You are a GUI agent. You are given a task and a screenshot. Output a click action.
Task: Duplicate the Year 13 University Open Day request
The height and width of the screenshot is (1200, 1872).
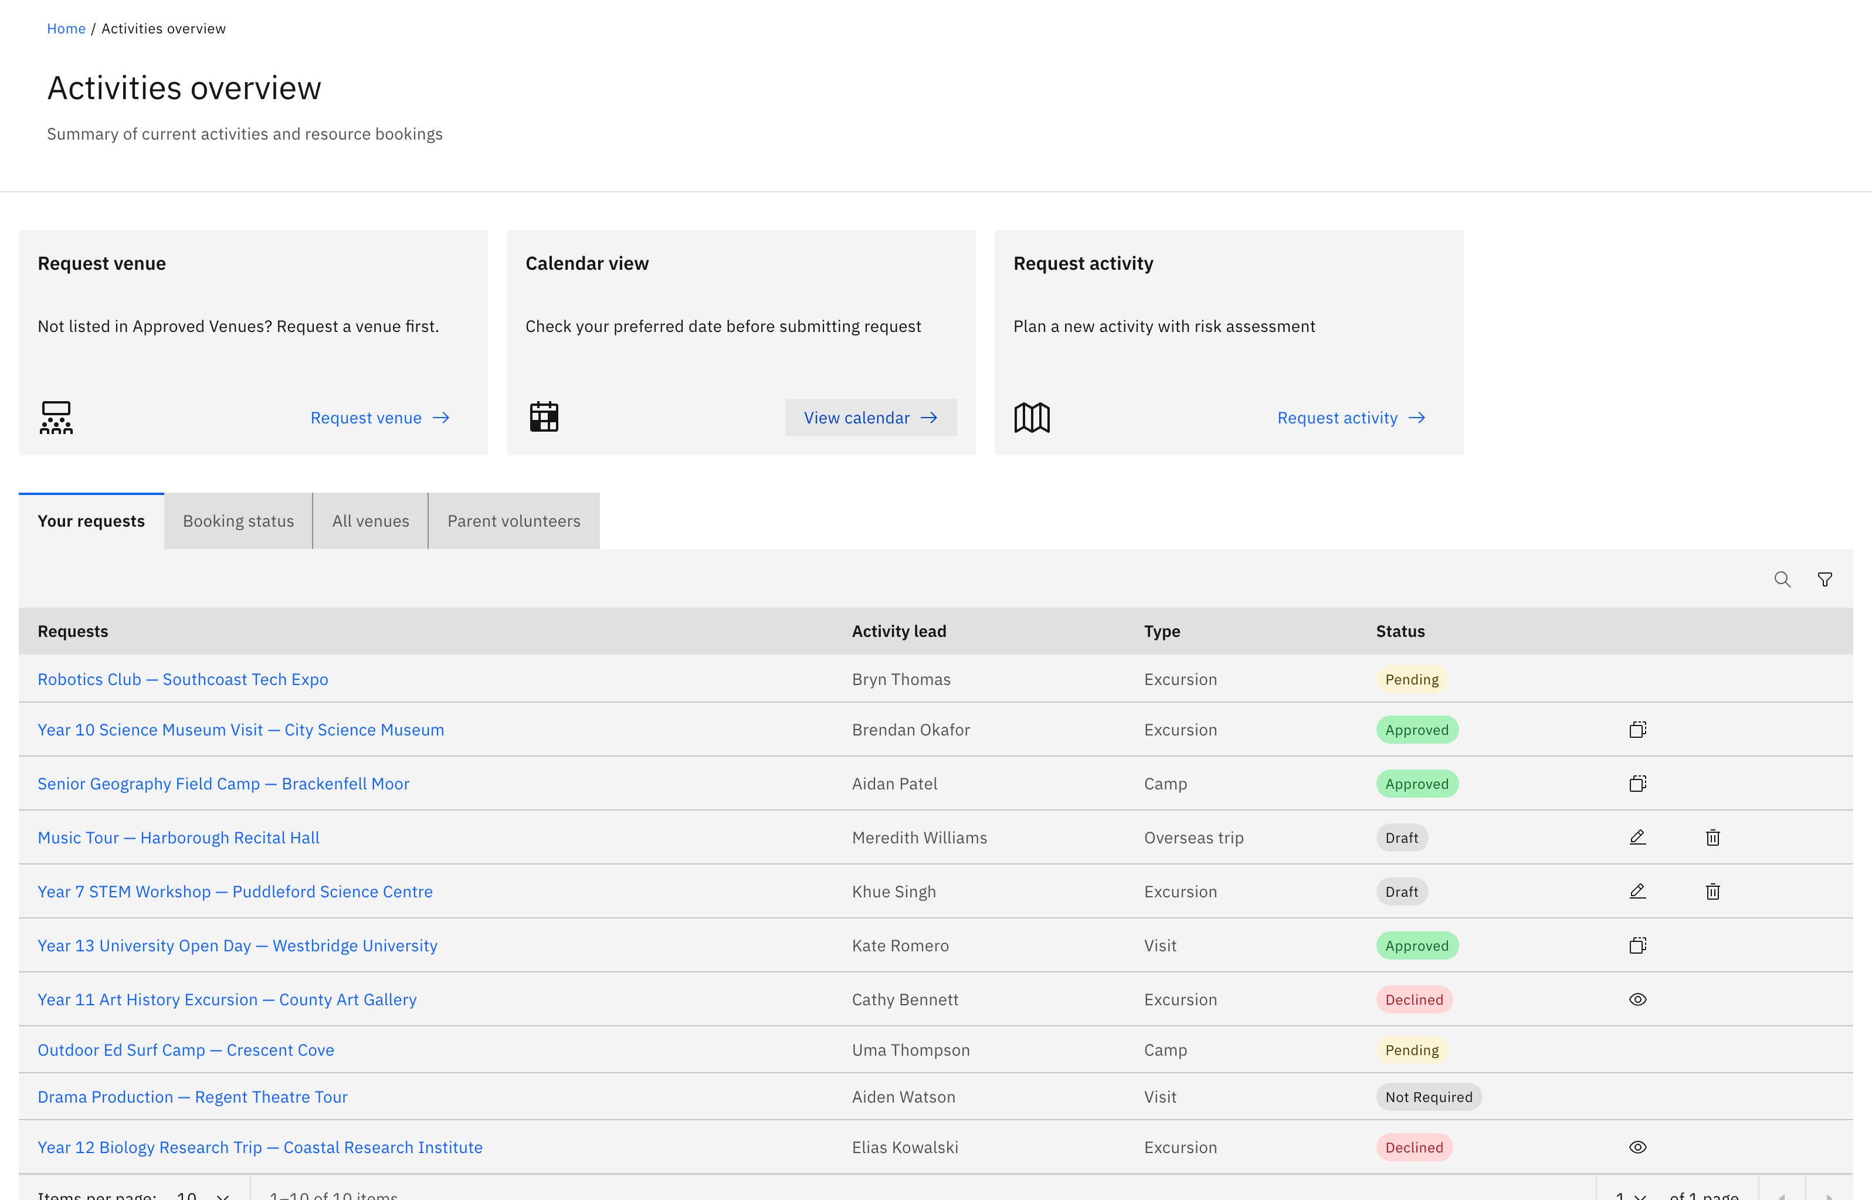coord(1637,945)
